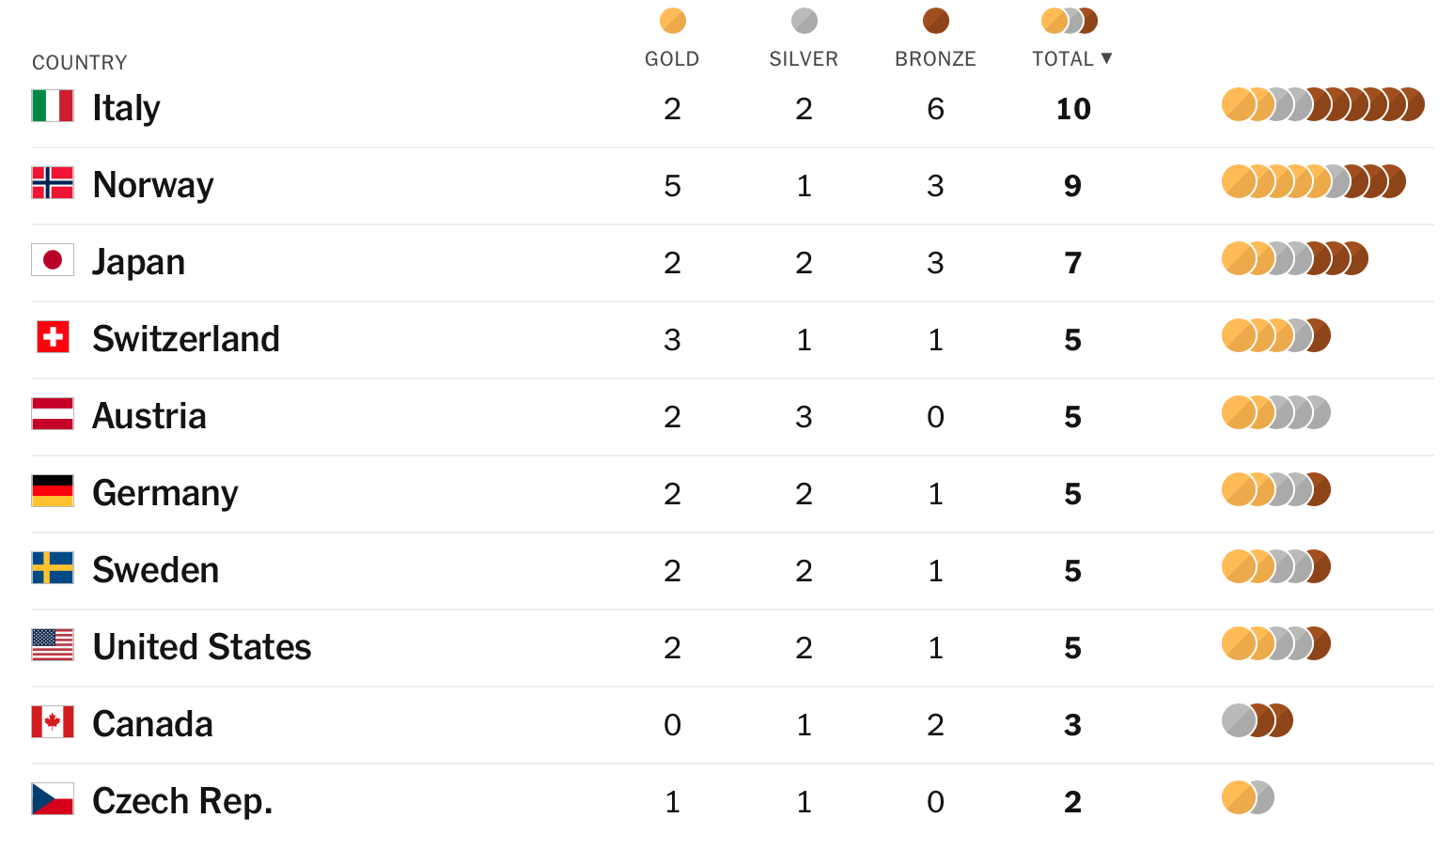Open the United States country link
The height and width of the screenshot is (849, 1453).
202,647
